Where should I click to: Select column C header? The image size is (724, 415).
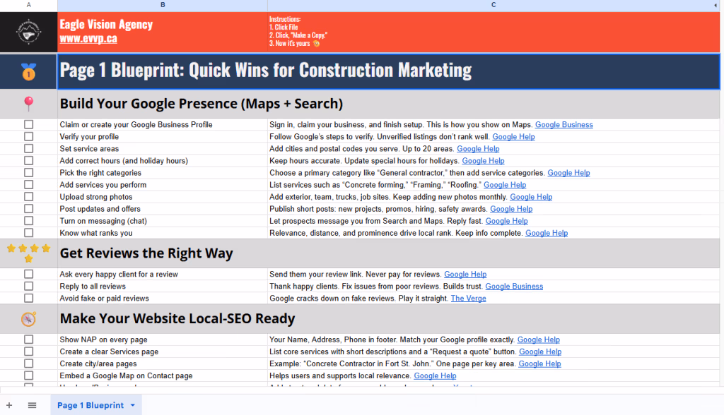(x=493, y=5)
